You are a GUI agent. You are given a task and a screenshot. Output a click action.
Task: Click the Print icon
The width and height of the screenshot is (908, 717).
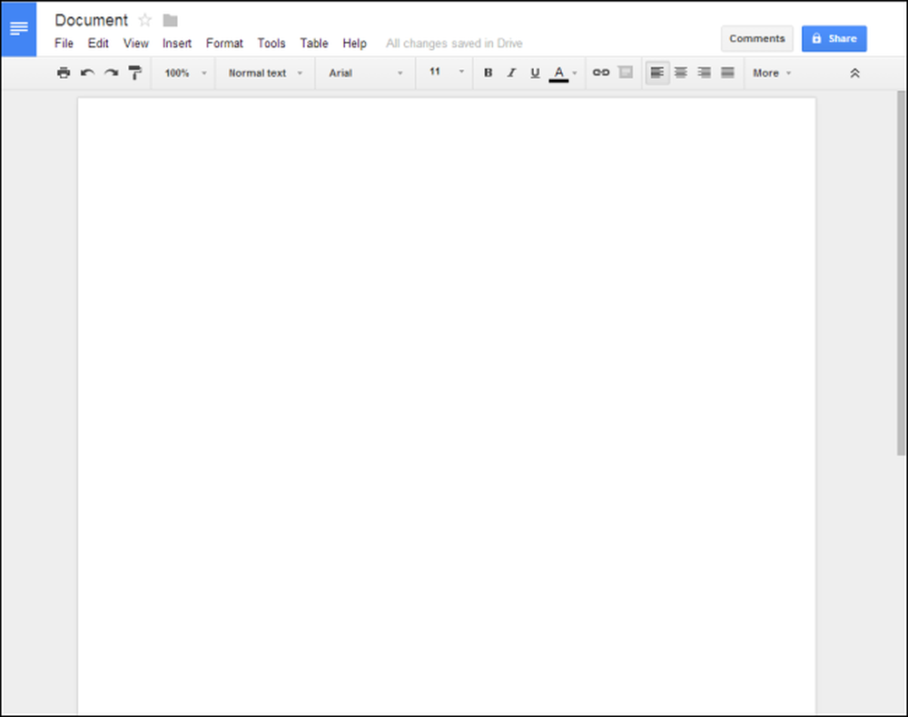coord(64,73)
